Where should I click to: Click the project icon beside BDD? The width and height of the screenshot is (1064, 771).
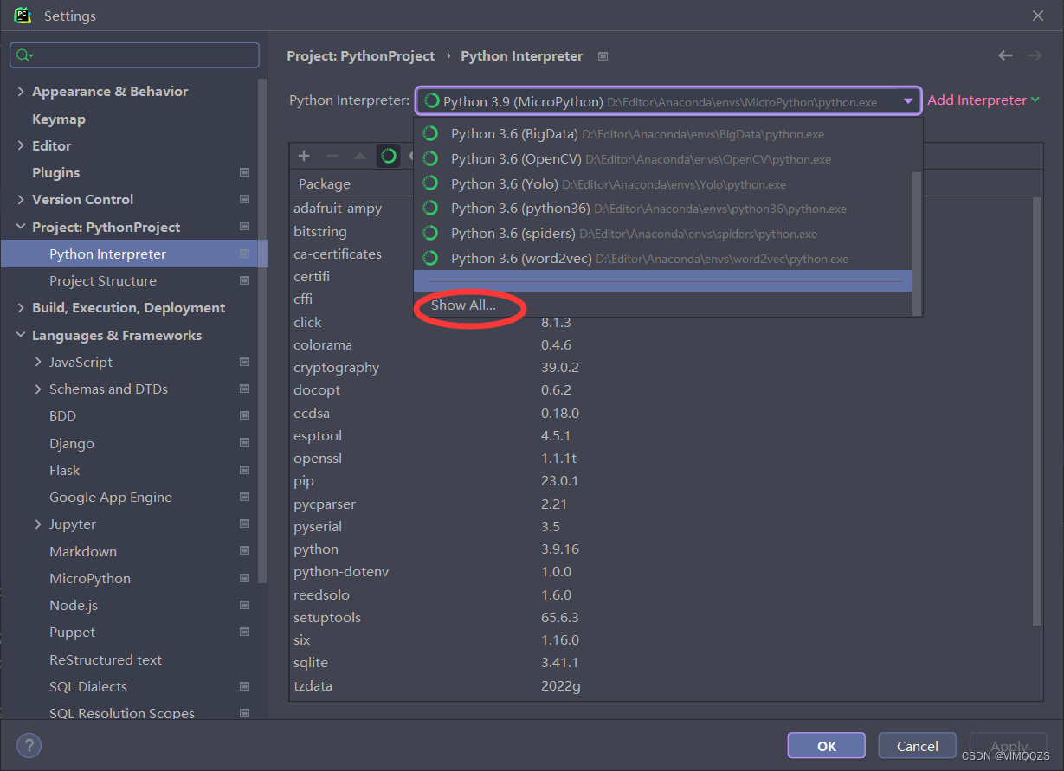click(x=244, y=416)
